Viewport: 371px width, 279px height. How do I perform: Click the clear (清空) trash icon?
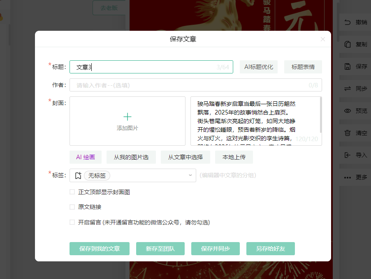(348, 133)
